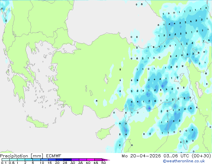
Task: Click the island of Cyprus on map
Action: [103, 133]
